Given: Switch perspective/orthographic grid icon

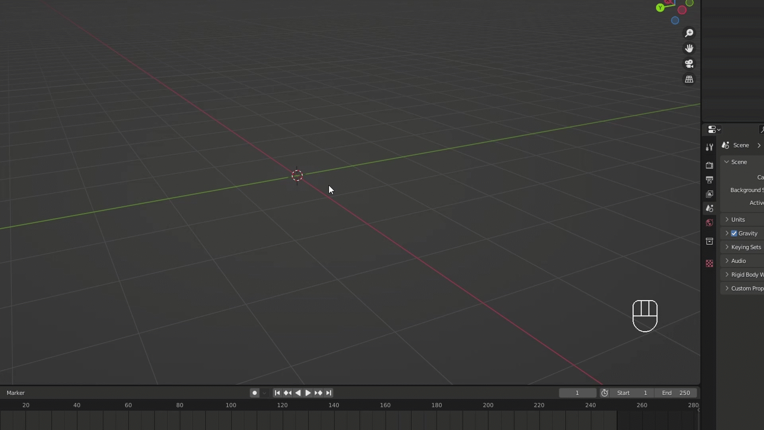Looking at the screenshot, I should pyautogui.click(x=689, y=79).
